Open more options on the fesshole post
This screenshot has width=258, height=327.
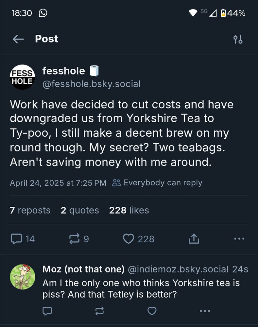pos(239,239)
